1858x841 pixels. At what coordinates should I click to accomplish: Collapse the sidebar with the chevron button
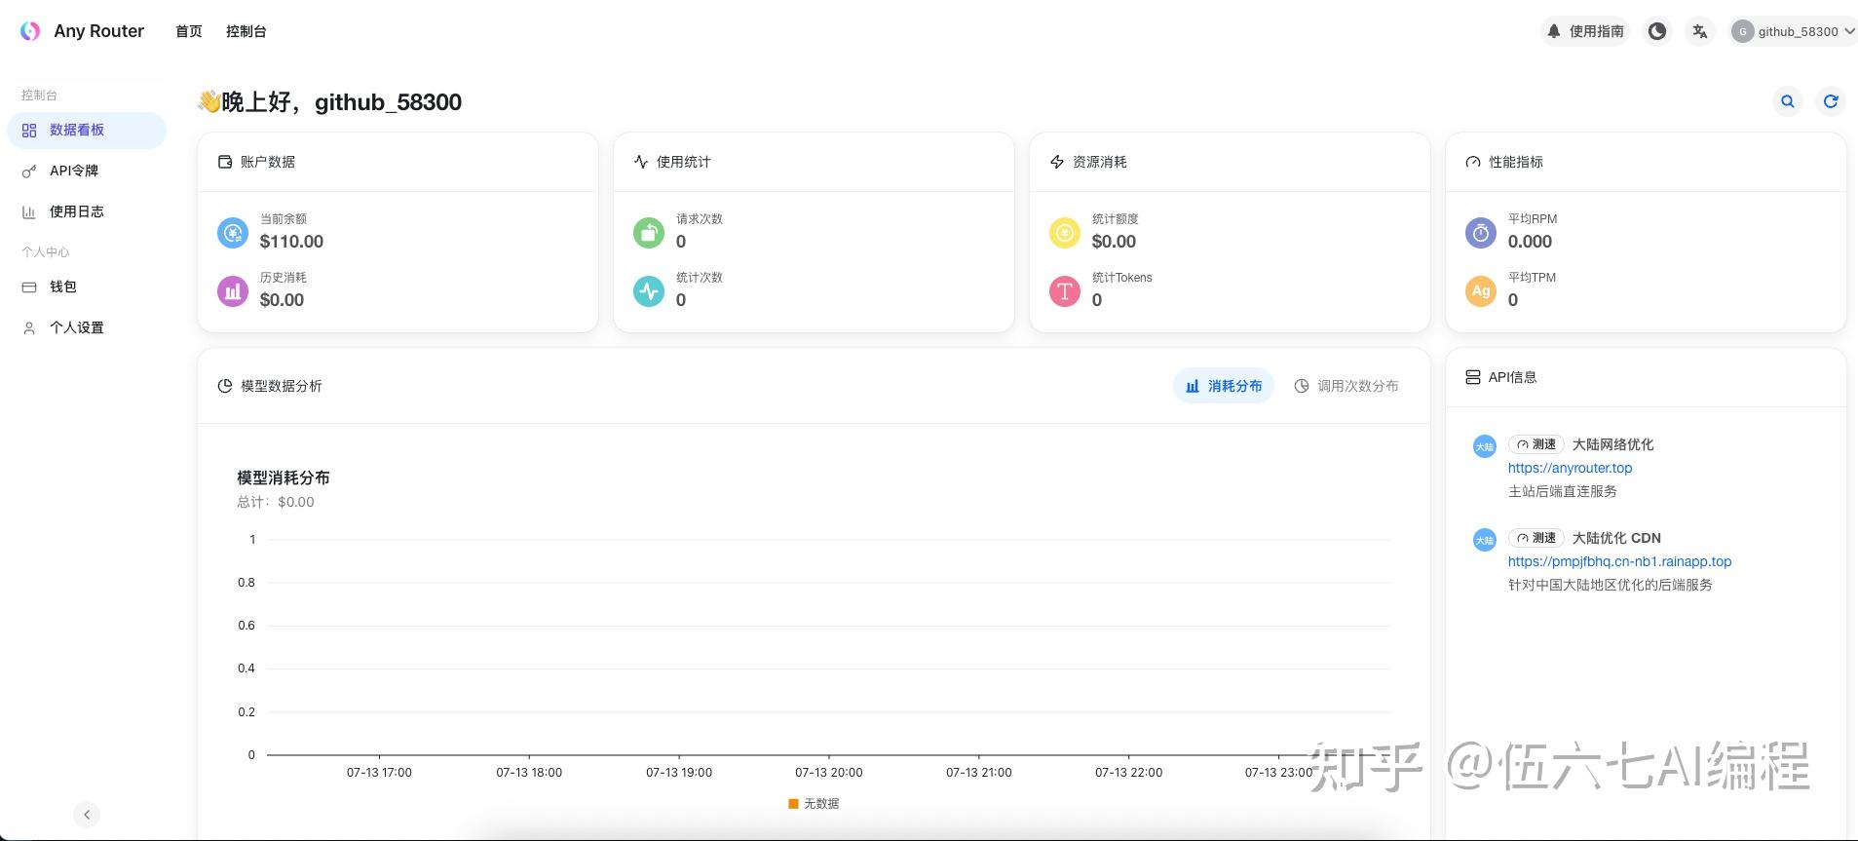click(x=87, y=815)
